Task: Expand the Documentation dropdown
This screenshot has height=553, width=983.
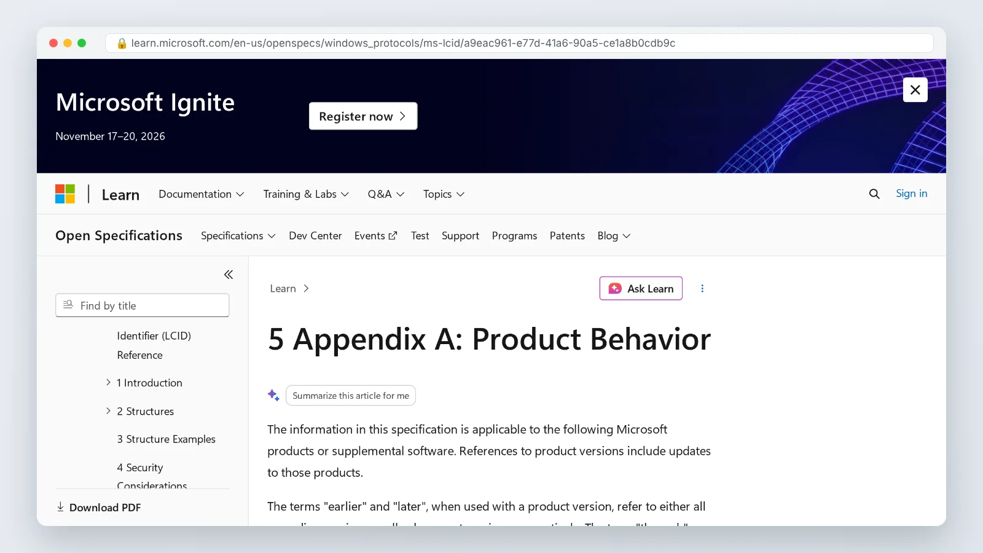Action: pyautogui.click(x=201, y=194)
